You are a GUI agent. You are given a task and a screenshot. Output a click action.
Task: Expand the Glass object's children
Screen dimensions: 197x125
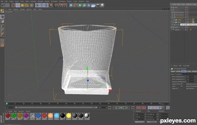coord(174,22)
